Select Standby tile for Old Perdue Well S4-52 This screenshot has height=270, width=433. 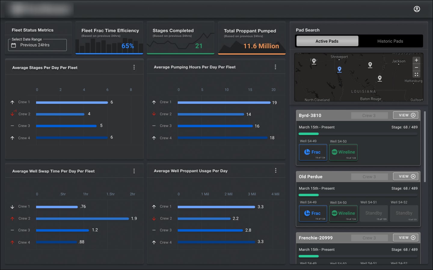[404, 214]
